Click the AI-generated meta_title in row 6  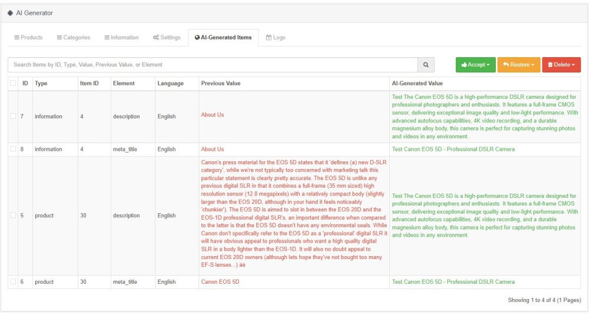tap(454, 281)
